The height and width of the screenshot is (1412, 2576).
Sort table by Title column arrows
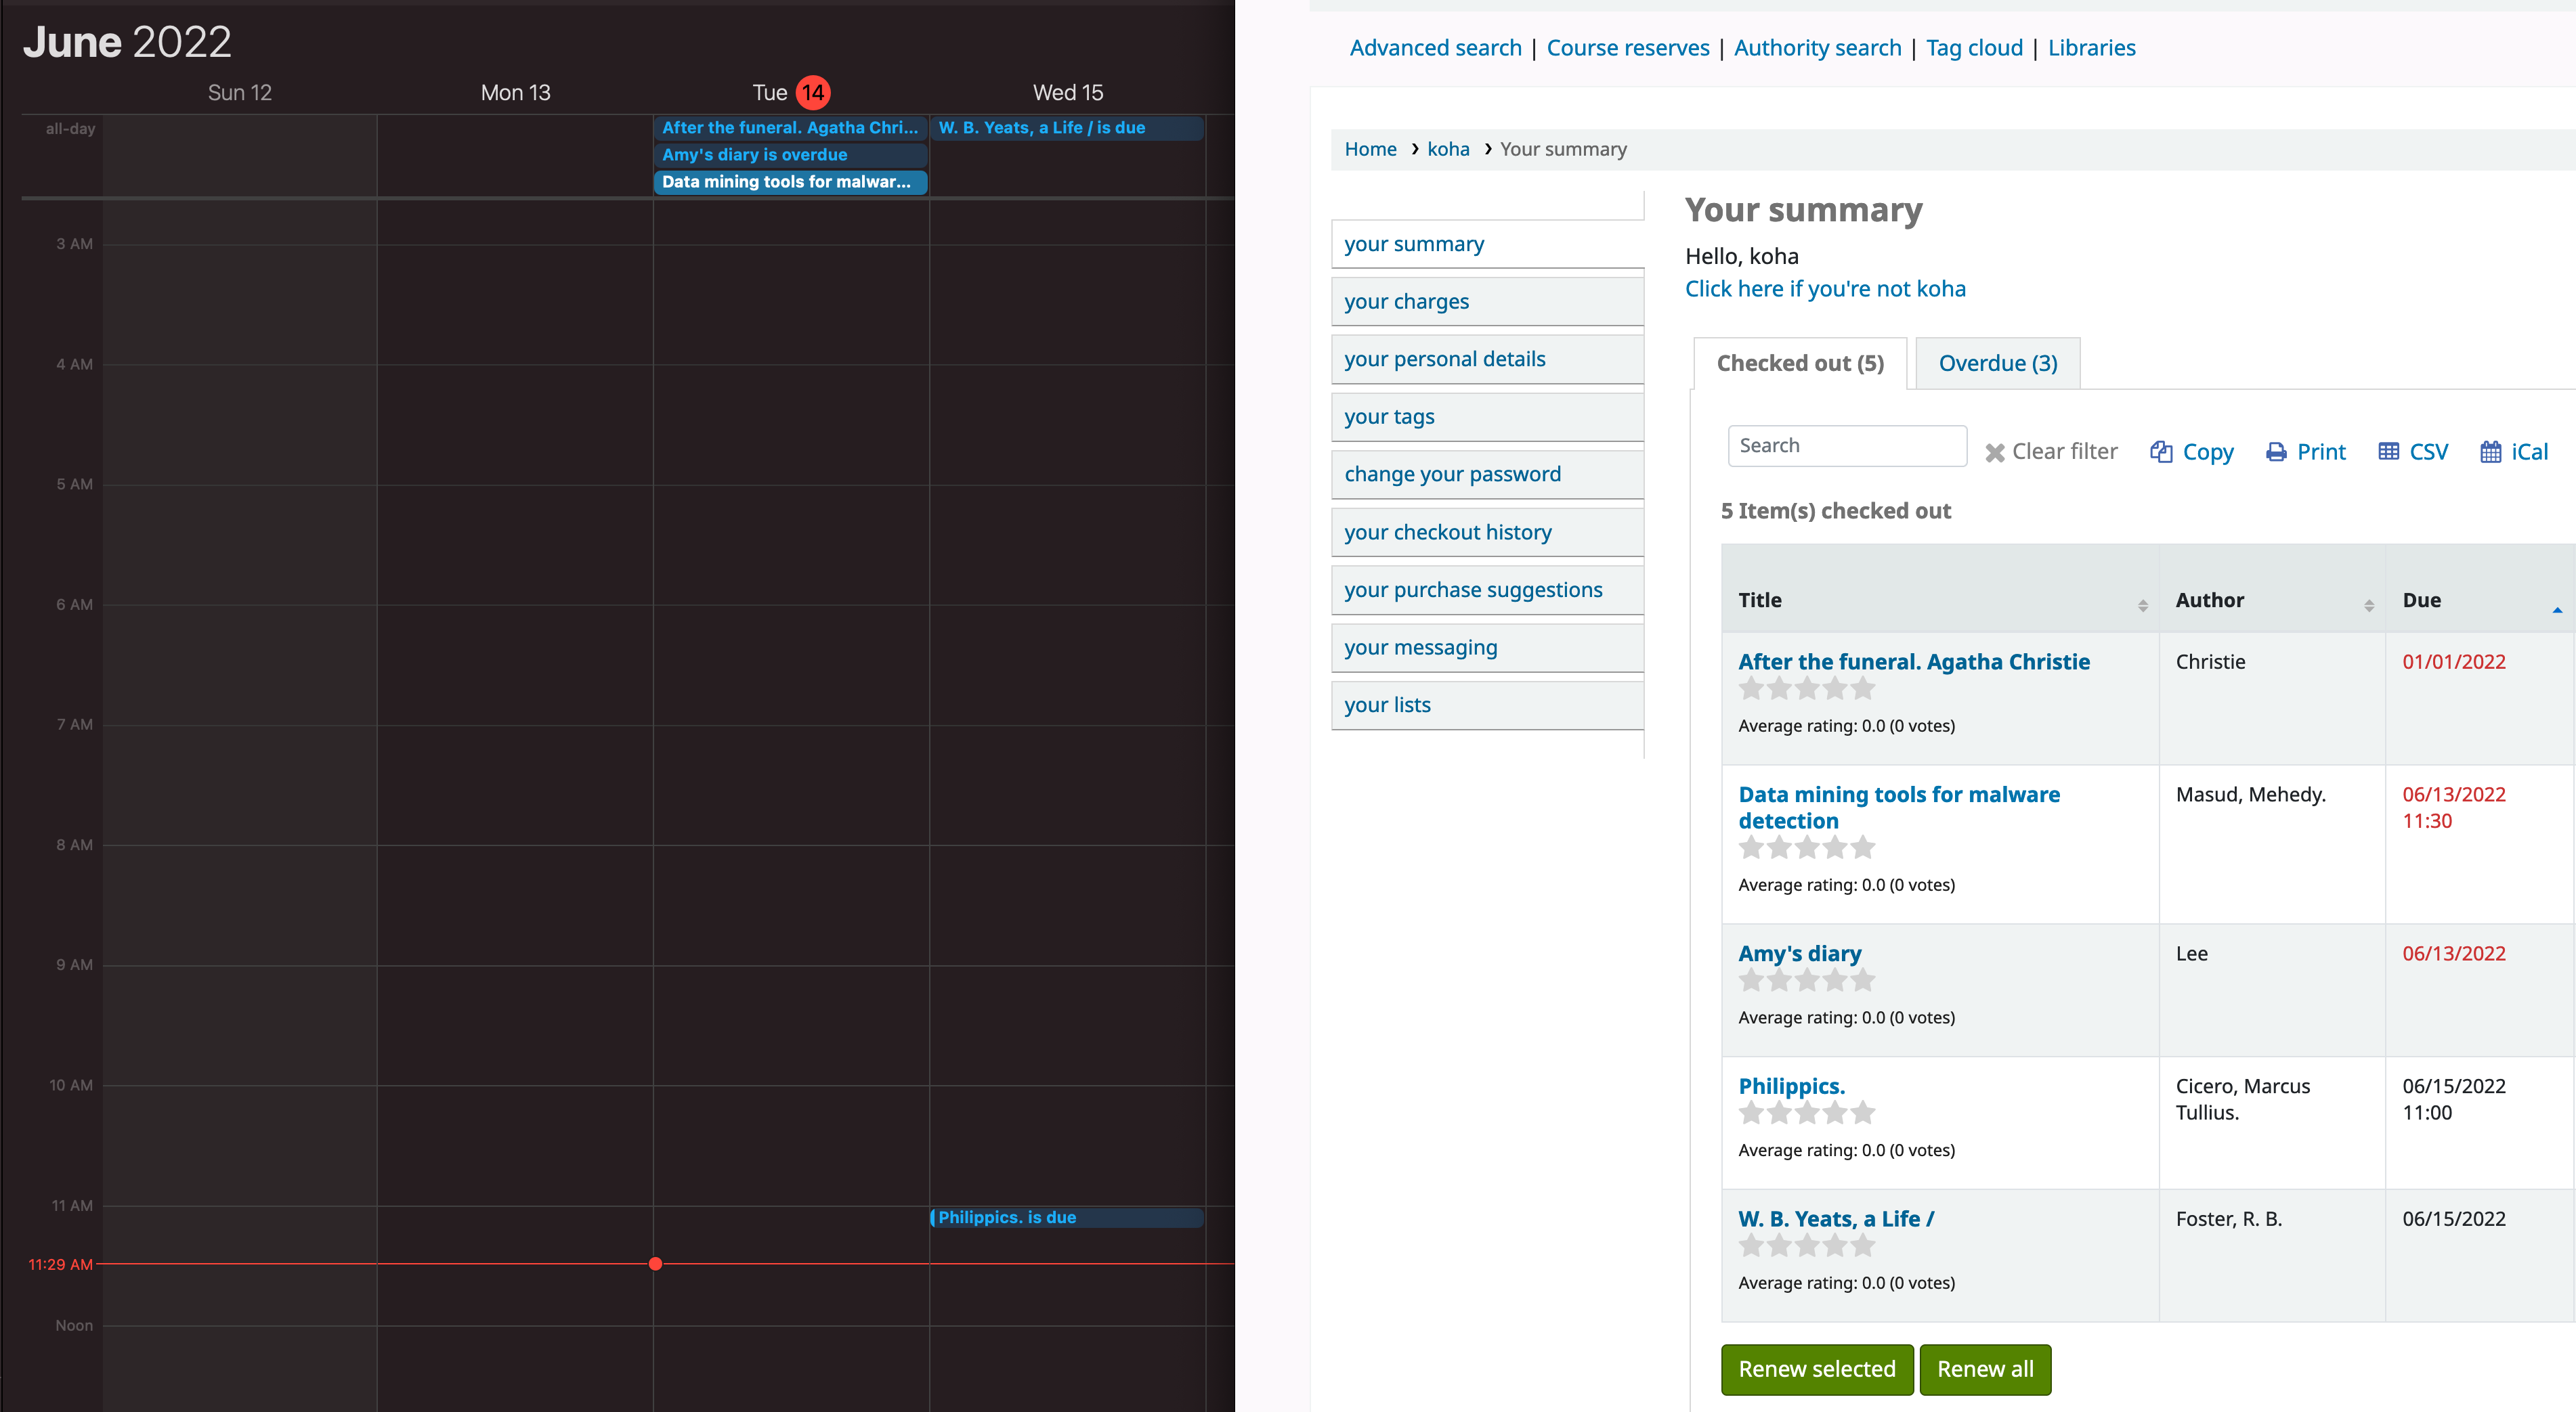point(2142,606)
